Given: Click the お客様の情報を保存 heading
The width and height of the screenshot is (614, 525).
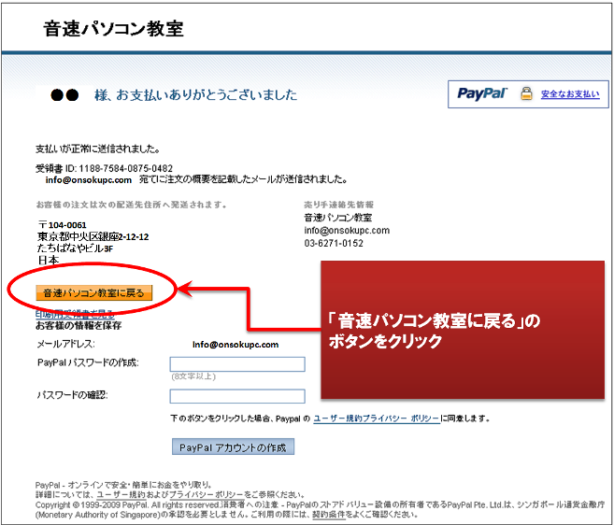Looking at the screenshot, I should tap(79, 326).
